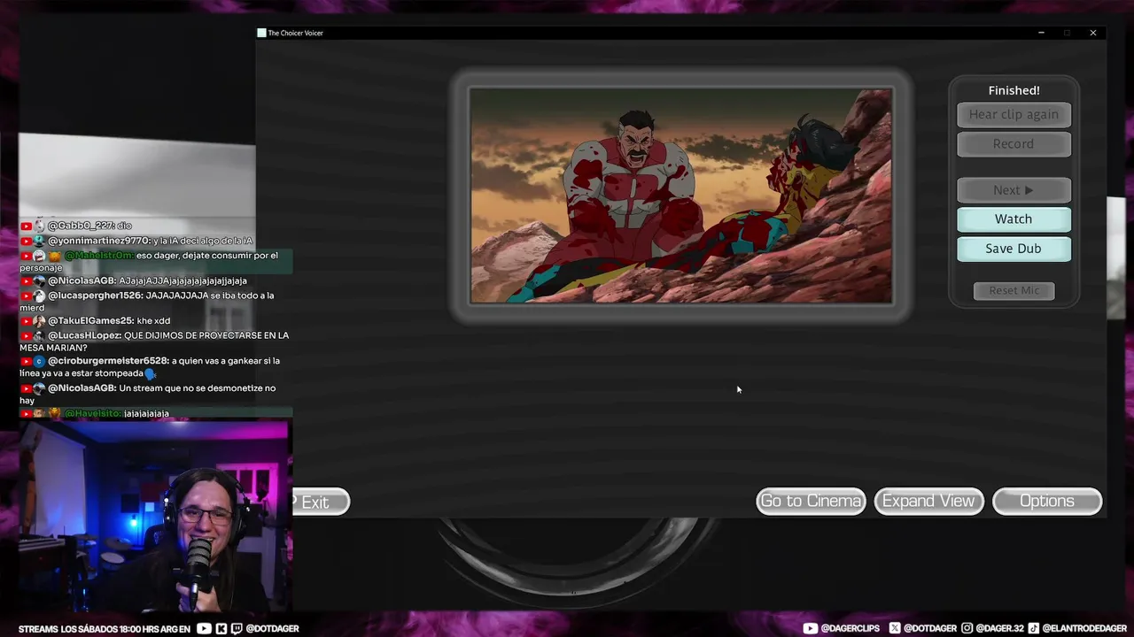Click the "Finished!" status label
This screenshot has height=637, width=1134.
[1014, 90]
